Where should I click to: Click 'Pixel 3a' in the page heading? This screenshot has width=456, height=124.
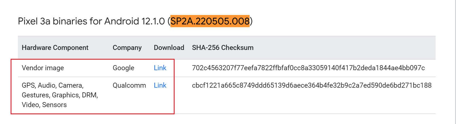(34, 21)
